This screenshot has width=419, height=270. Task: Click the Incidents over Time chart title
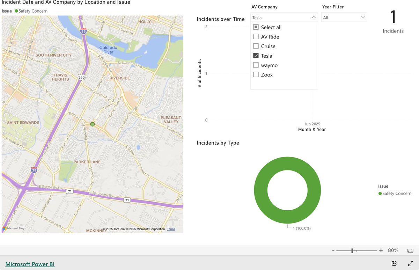[221, 19]
